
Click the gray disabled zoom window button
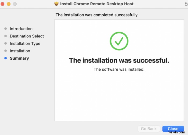coord(15,4)
